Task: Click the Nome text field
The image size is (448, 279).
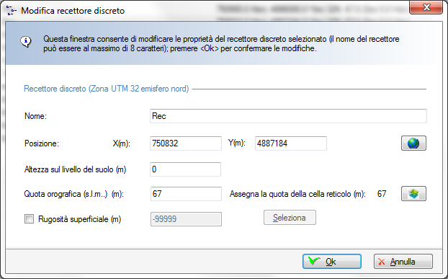Action: tap(288, 116)
